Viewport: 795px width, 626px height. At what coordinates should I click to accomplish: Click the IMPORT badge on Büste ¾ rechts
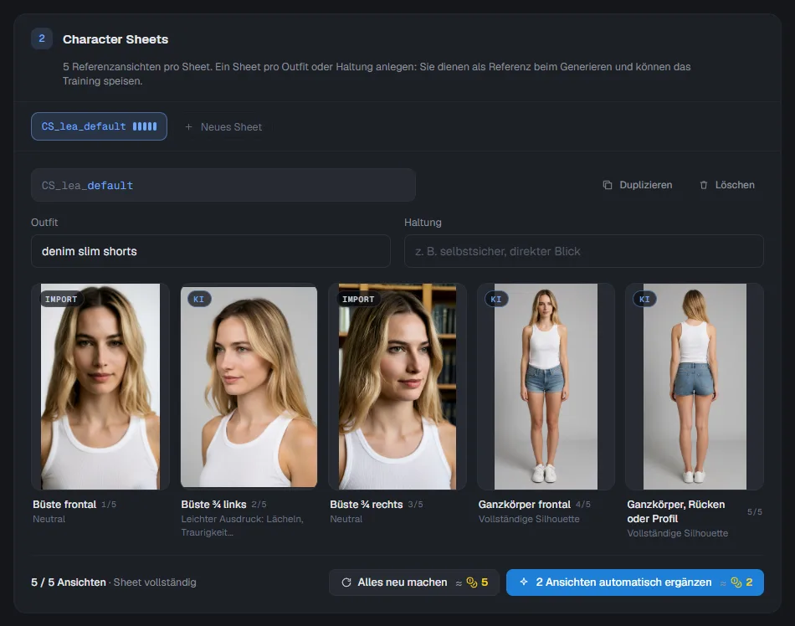point(358,299)
